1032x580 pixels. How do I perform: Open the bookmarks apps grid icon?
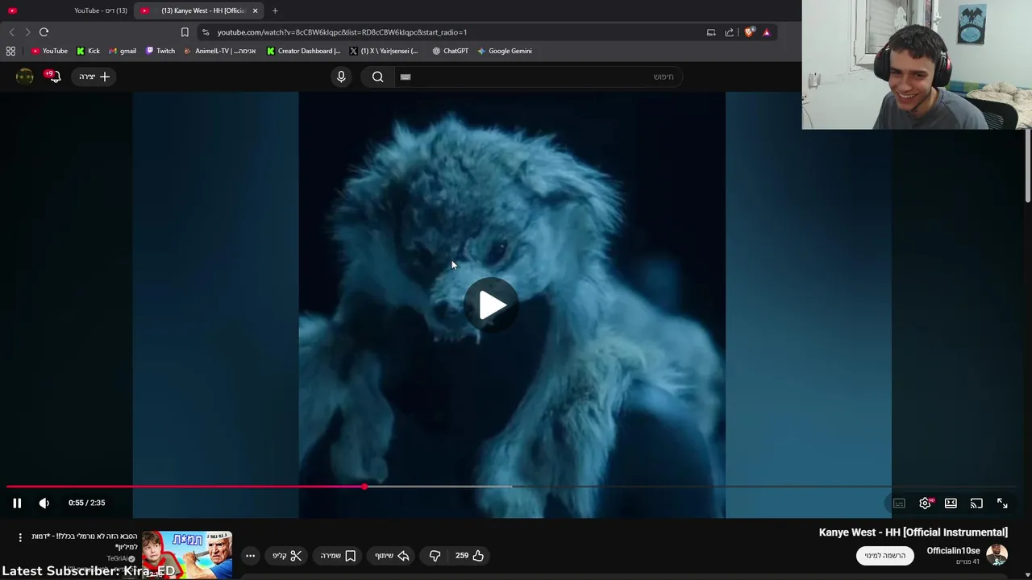(10, 51)
